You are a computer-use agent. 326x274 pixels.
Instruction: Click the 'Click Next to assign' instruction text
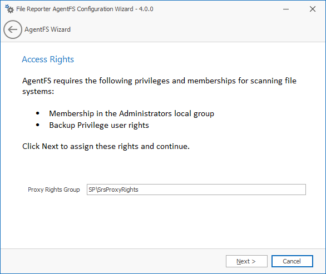[x=106, y=146]
